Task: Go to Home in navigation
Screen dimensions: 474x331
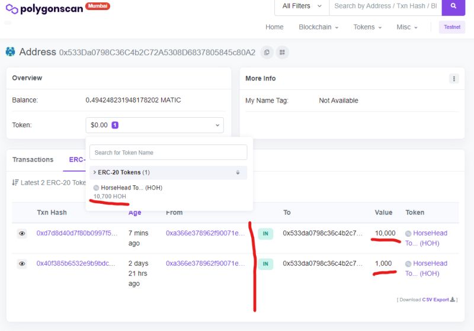Action: pos(274,27)
